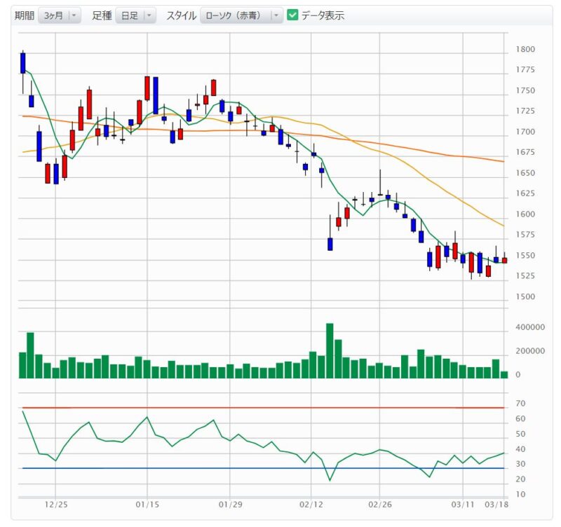Click the 期間 label text
561x527 pixels.
[x=25, y=15]
